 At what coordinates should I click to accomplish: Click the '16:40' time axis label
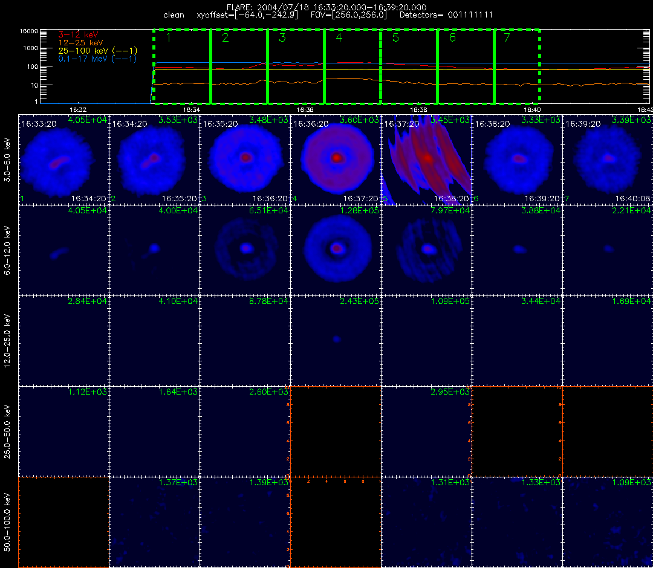click(x=532, y=109)
